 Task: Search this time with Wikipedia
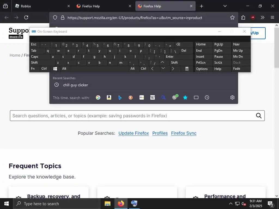pyautogui.click(x=153, y=97)
